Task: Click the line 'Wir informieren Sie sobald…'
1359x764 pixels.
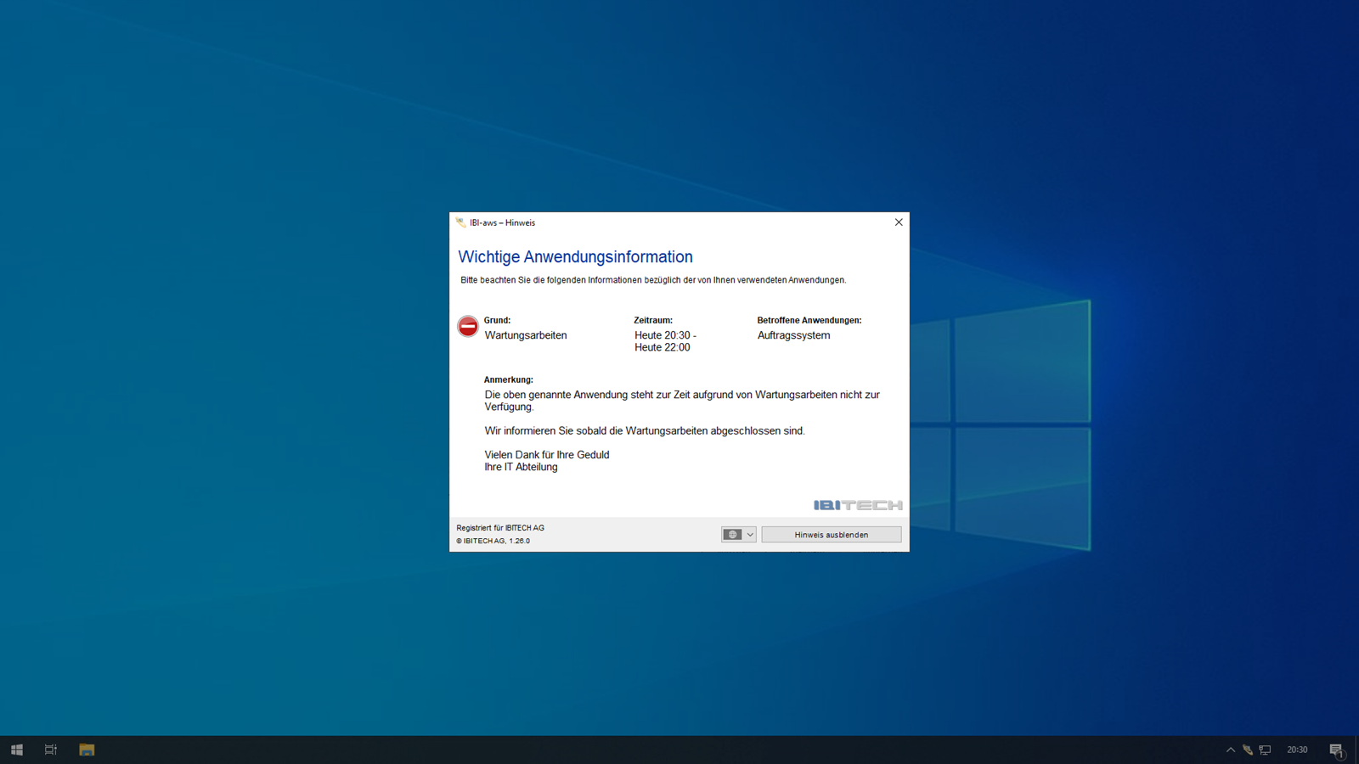Action: tap(645, 431)
